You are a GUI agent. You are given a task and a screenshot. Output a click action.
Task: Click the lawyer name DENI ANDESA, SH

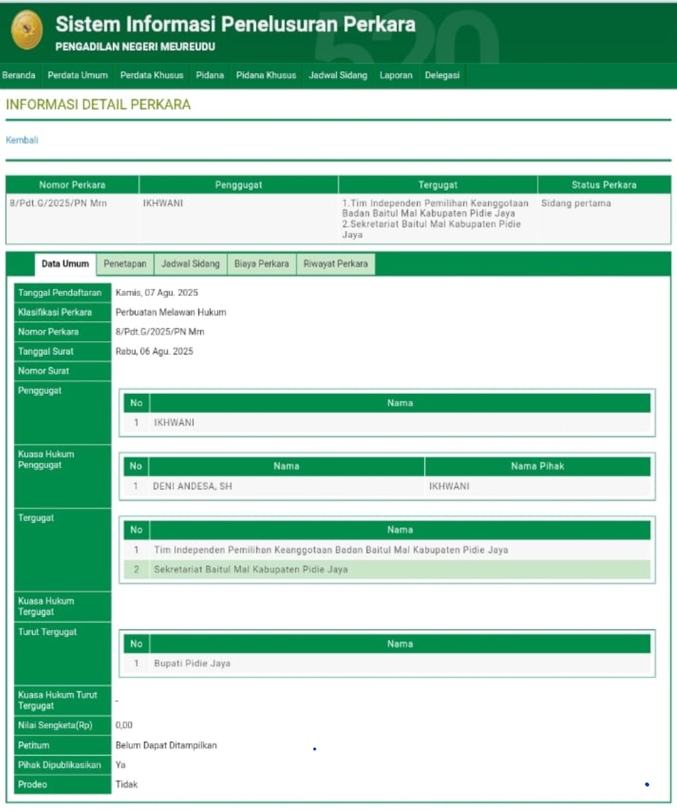(192, 486)
